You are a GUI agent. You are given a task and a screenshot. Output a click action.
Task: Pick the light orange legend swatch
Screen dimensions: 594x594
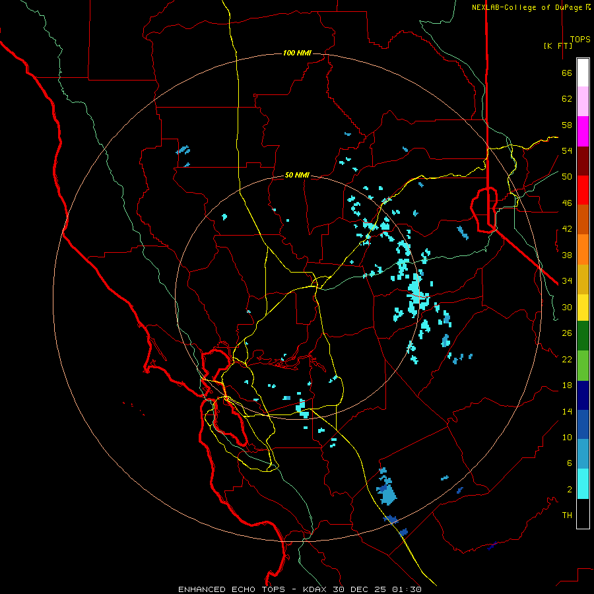coord(583,249)
